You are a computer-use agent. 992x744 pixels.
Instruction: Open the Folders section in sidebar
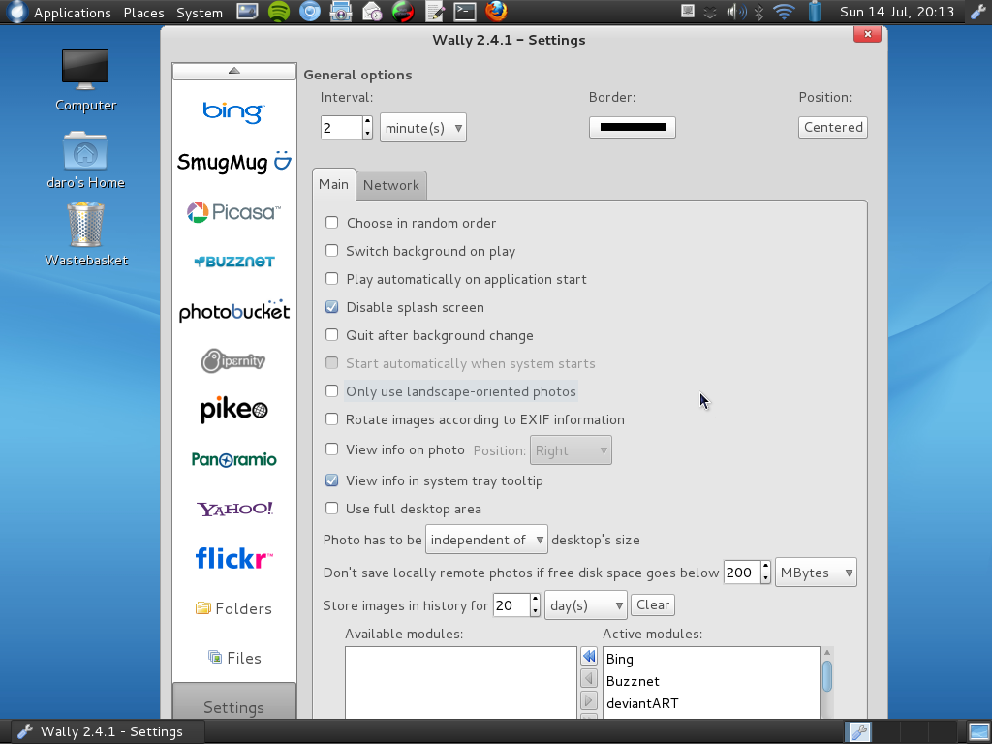coord(233,608)
